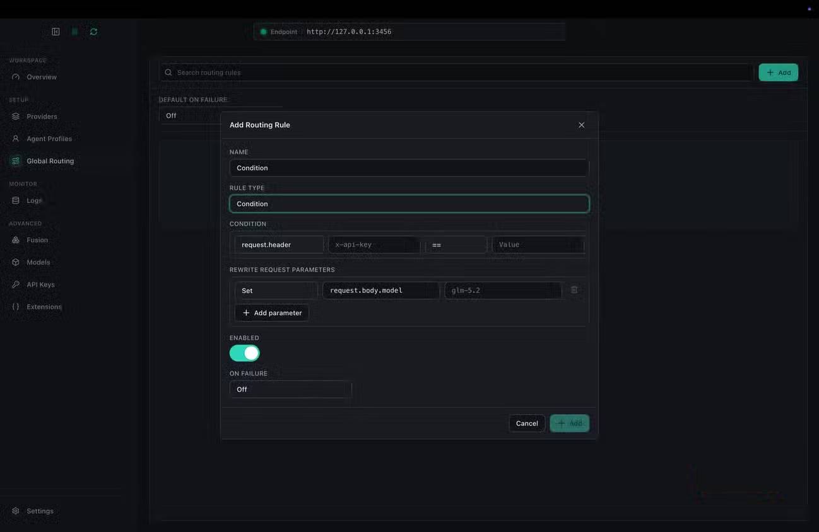Viewport: 819px width, 532px height.
Task: Click the green Endpoint status dot
Action: pos(264,32)
